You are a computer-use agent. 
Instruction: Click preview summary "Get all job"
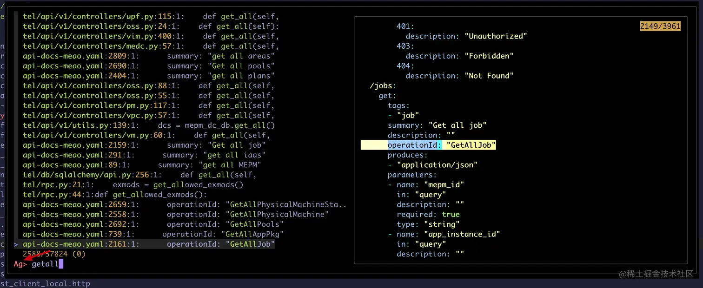coord(437,125)
